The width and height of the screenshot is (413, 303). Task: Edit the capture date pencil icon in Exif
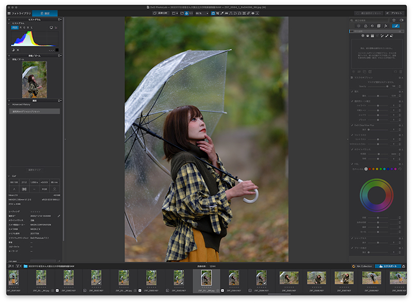tap(59, 216)
